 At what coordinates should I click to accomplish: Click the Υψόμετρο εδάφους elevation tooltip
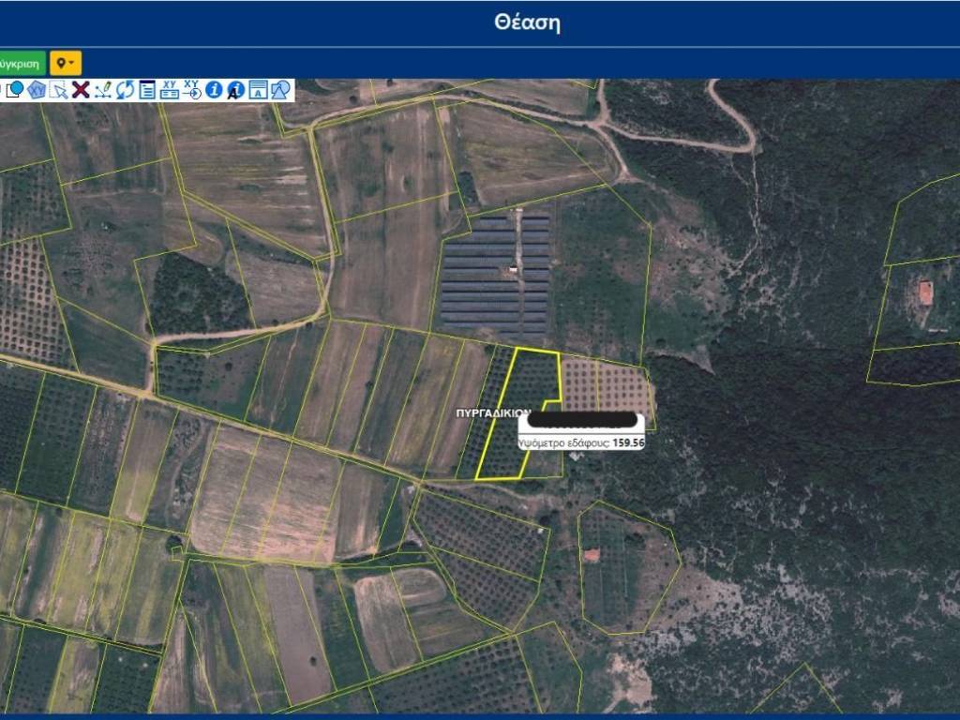click(581, 442)
